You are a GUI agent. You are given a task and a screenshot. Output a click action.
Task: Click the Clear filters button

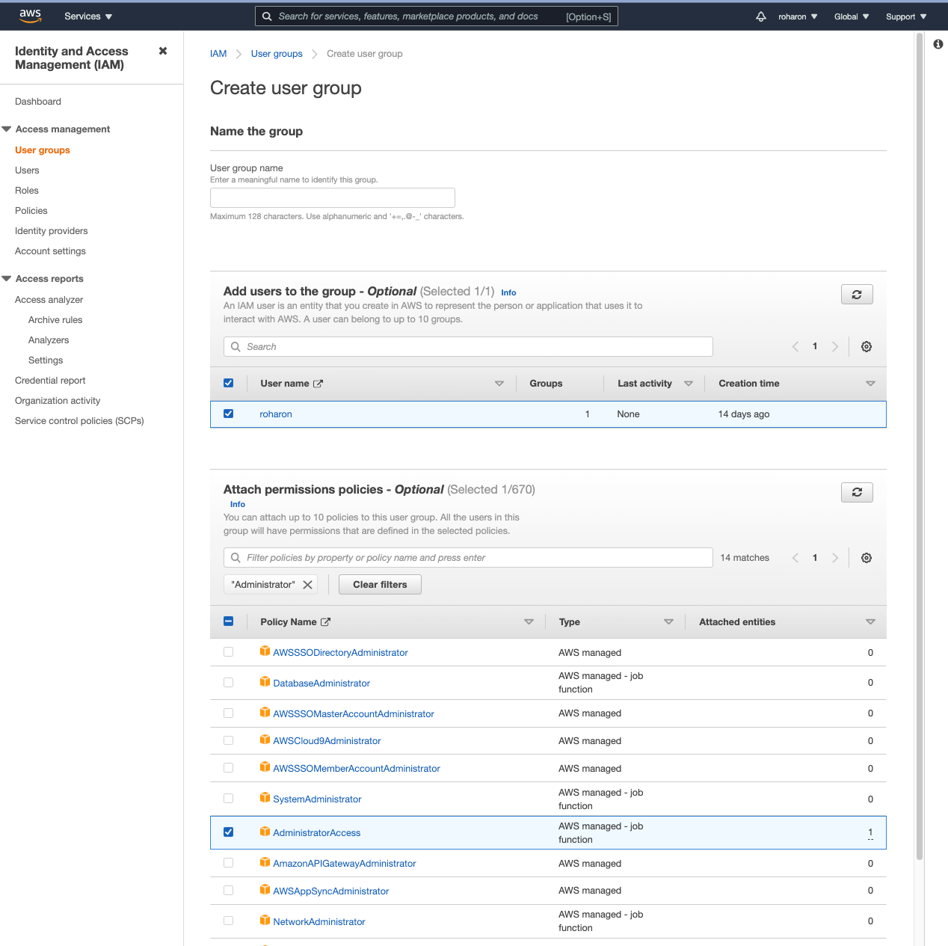tap(380, 585)
